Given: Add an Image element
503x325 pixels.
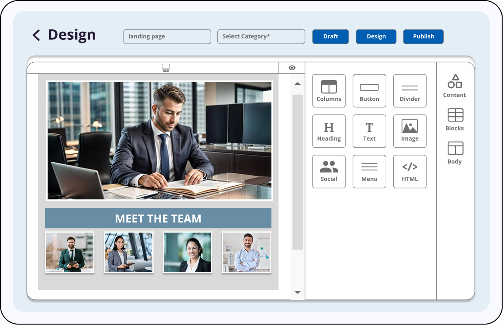Looking at the screenshot, I should [410, 131].
